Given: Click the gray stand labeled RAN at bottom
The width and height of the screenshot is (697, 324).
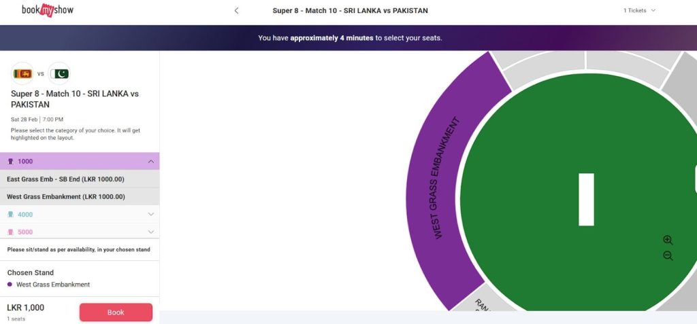Looking at the screenshot, I should [480, 304].
